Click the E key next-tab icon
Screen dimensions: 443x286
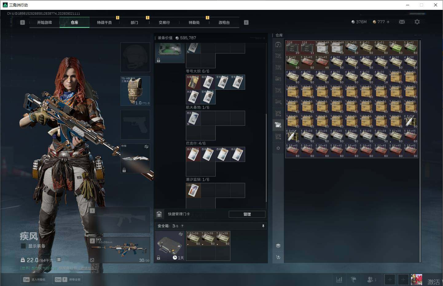[246, 22]
